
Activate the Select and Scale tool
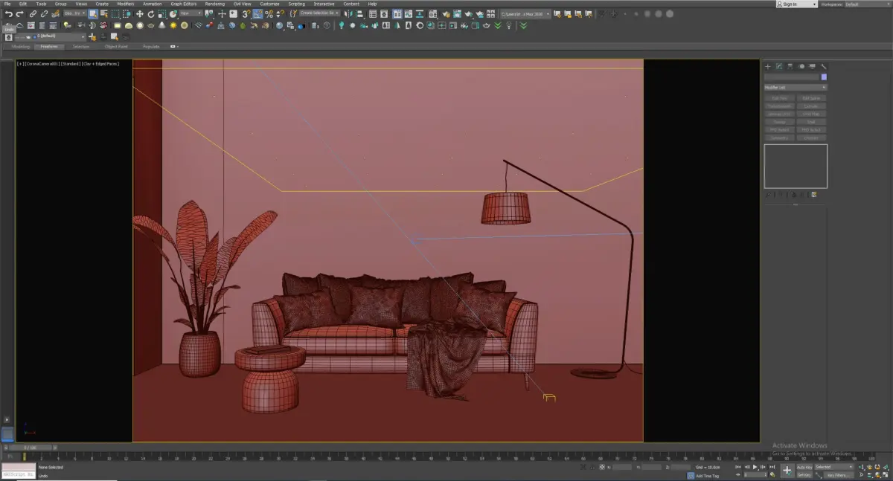coord(161,13)
